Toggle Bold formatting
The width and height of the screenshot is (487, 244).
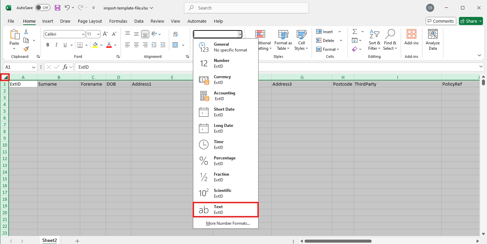click(x=48, y=45)
